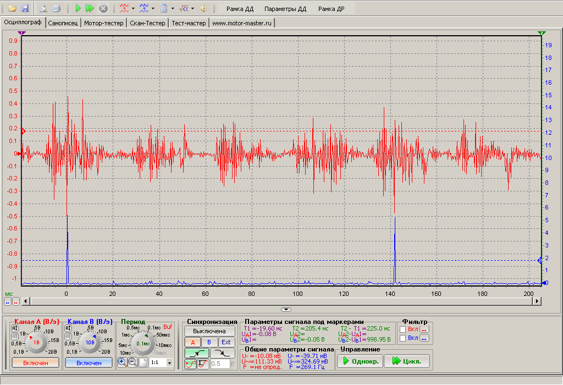Screen dimensions: 563x385
Task: Click the Период knob showing 0.1мс
Action: click(143, 343)
